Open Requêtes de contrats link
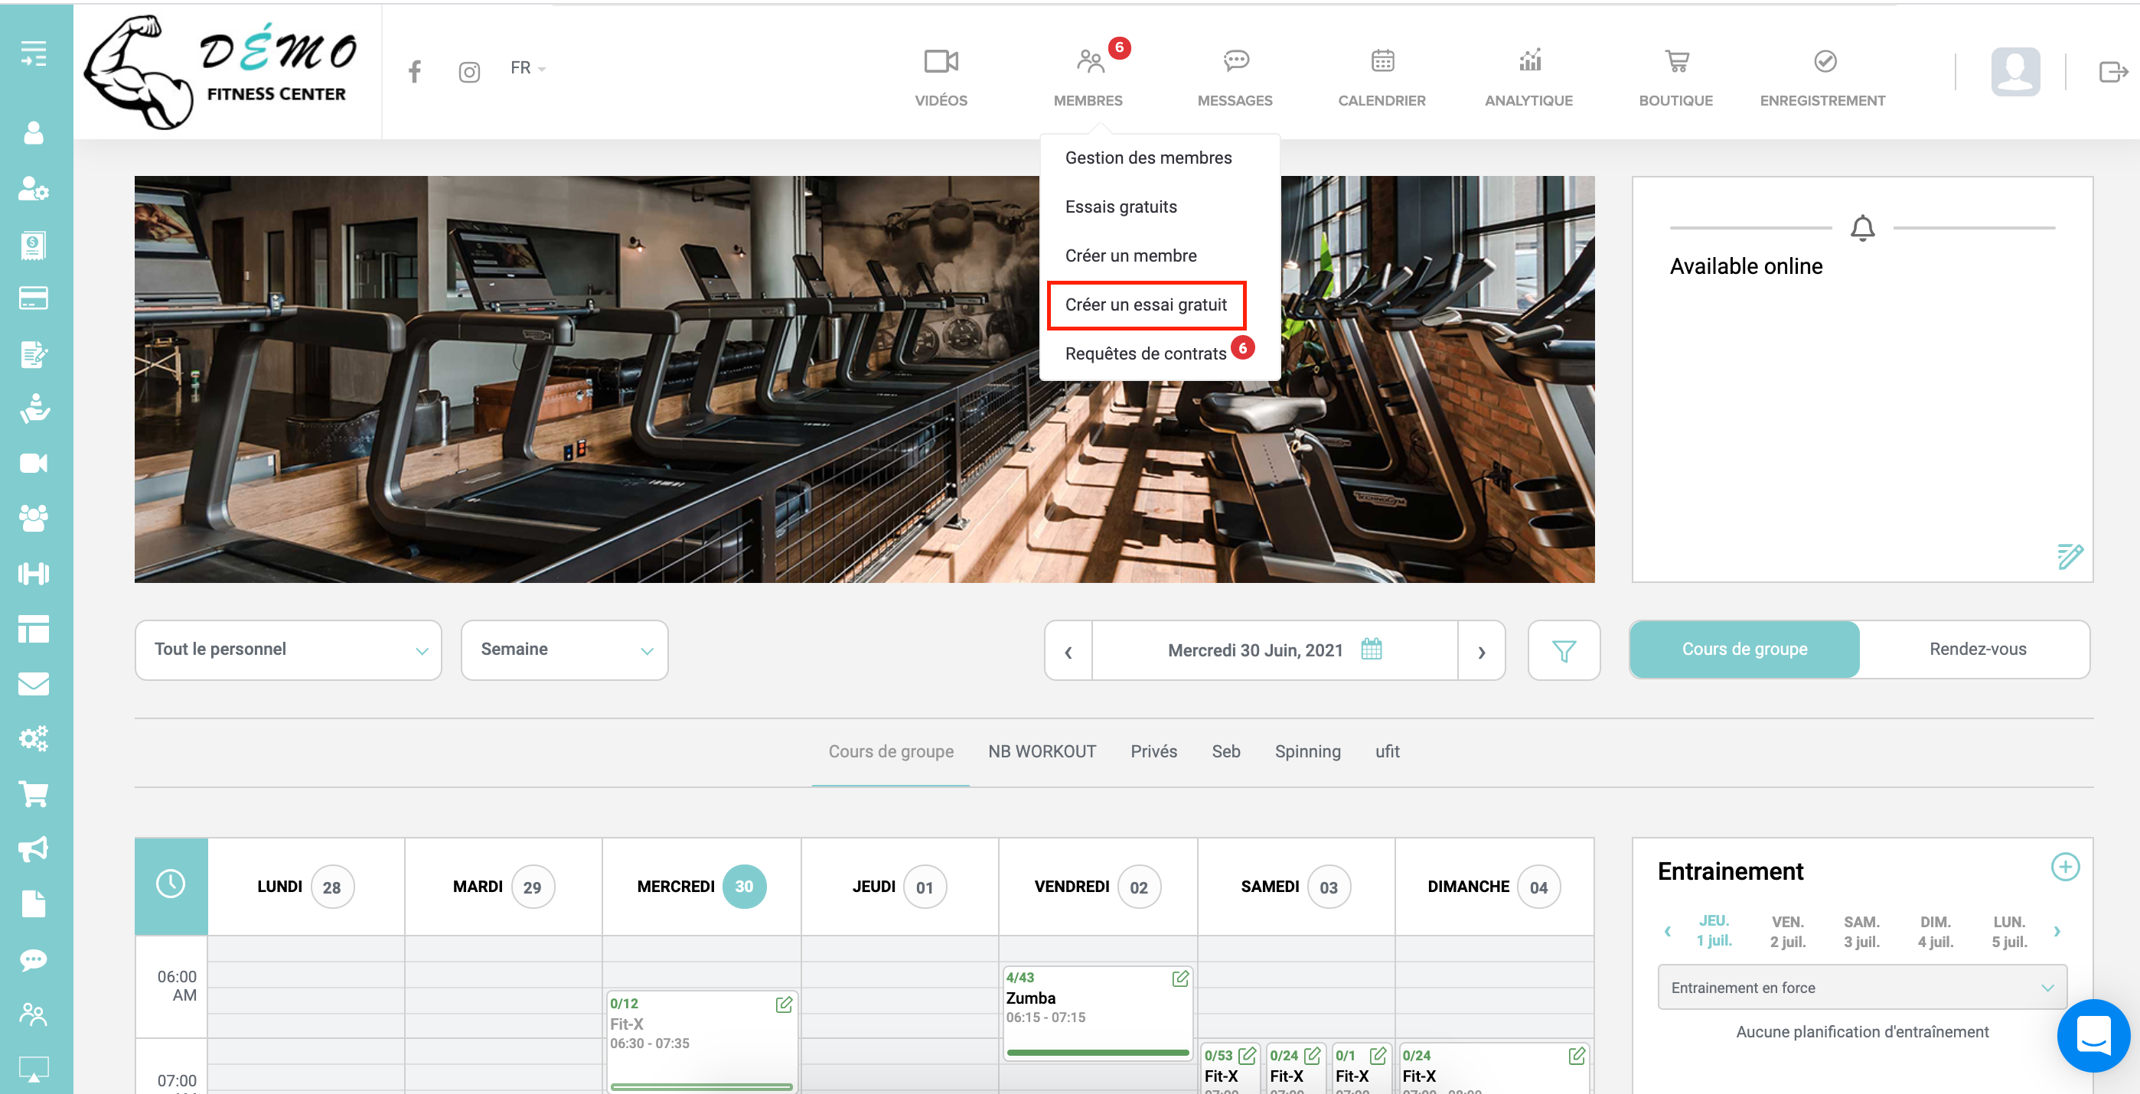Viewport: 2140px width, 1094px height. [1145, 354]
